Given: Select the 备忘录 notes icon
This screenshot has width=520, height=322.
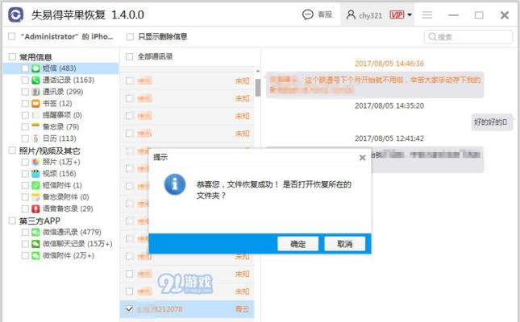Looking at the screenshot, I should click(x=35, y=126).
